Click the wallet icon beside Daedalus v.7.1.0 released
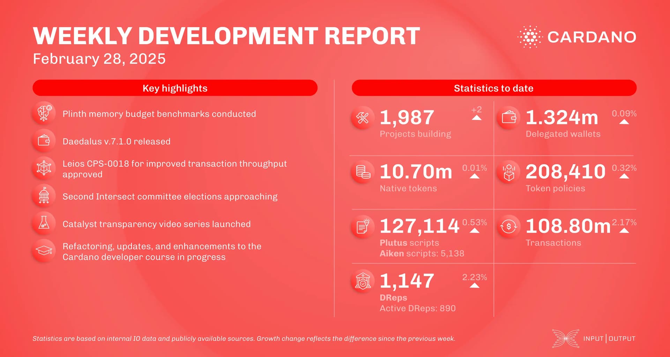 [44, 141]
